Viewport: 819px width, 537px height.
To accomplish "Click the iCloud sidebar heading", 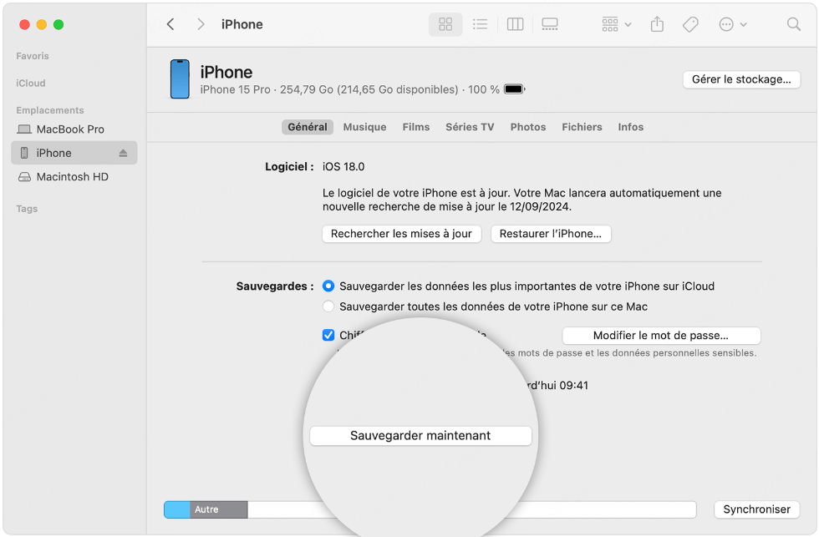I will 31,83.
